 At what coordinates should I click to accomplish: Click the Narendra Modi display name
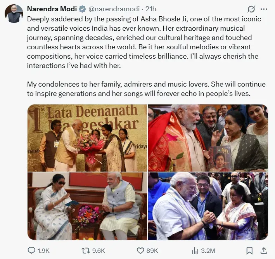pos(52,9)
